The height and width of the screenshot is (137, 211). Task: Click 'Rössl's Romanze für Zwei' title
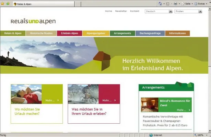point(175,103)
